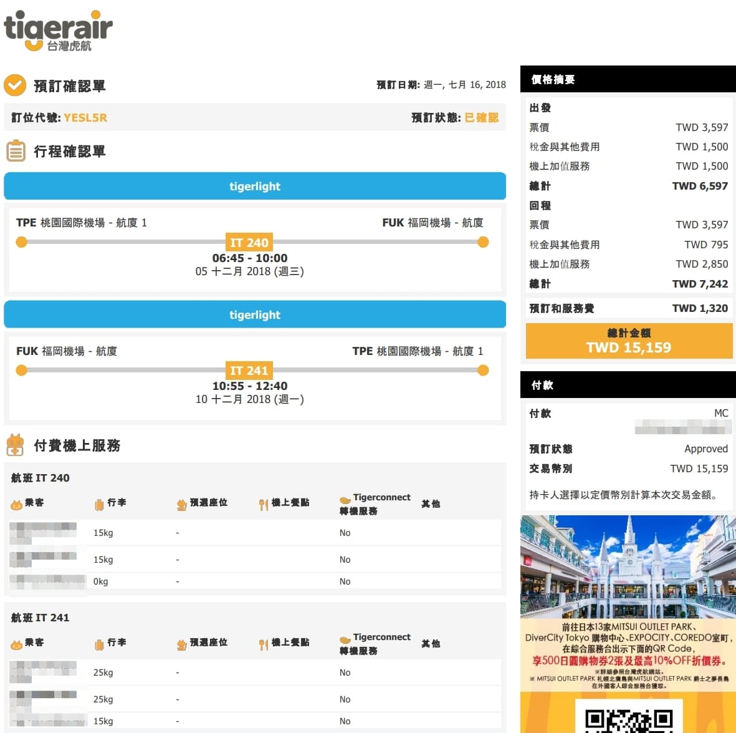The width and height of the screenshot is (736, 733).
Task: Click the total amount TWD 15,159 box
Action: [x=629, y=341]
